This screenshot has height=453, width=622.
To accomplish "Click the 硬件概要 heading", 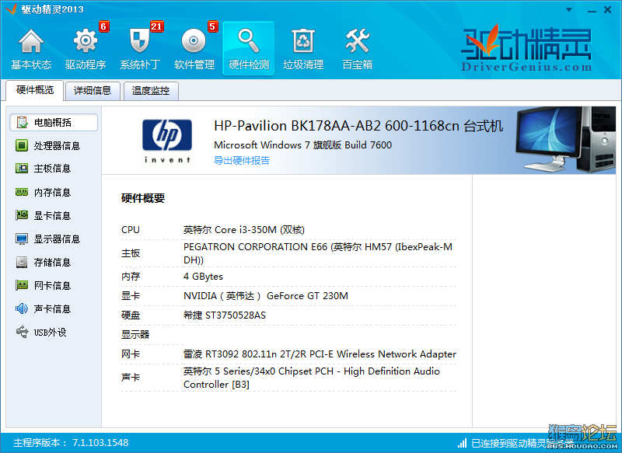I will [x=143, y=198].
